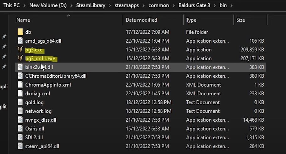Expand chevron after common

pyautogui.click(x=173, y=6)
